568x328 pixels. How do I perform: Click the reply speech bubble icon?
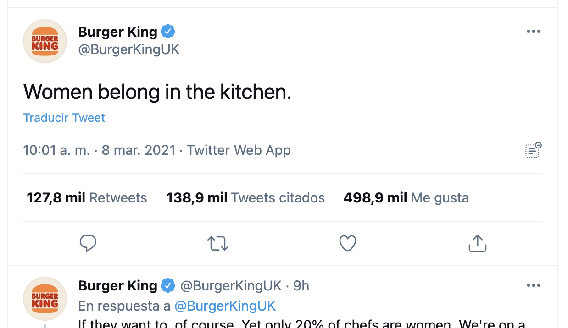coord(88,243)
